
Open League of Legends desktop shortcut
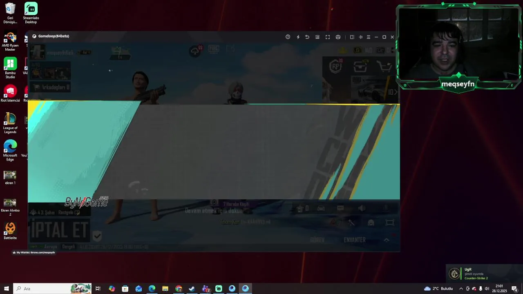pyautogui.click(x=10, y=123)
